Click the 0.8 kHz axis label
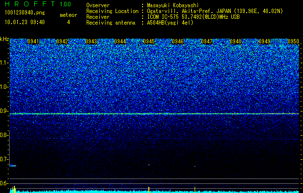303x193 pixels. click(x=4, y=135)
